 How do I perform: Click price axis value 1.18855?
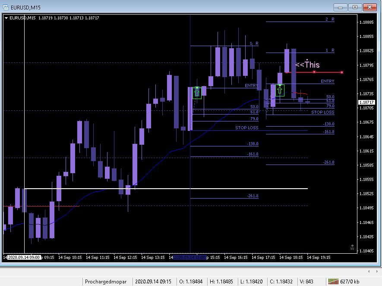click(366, 37)
